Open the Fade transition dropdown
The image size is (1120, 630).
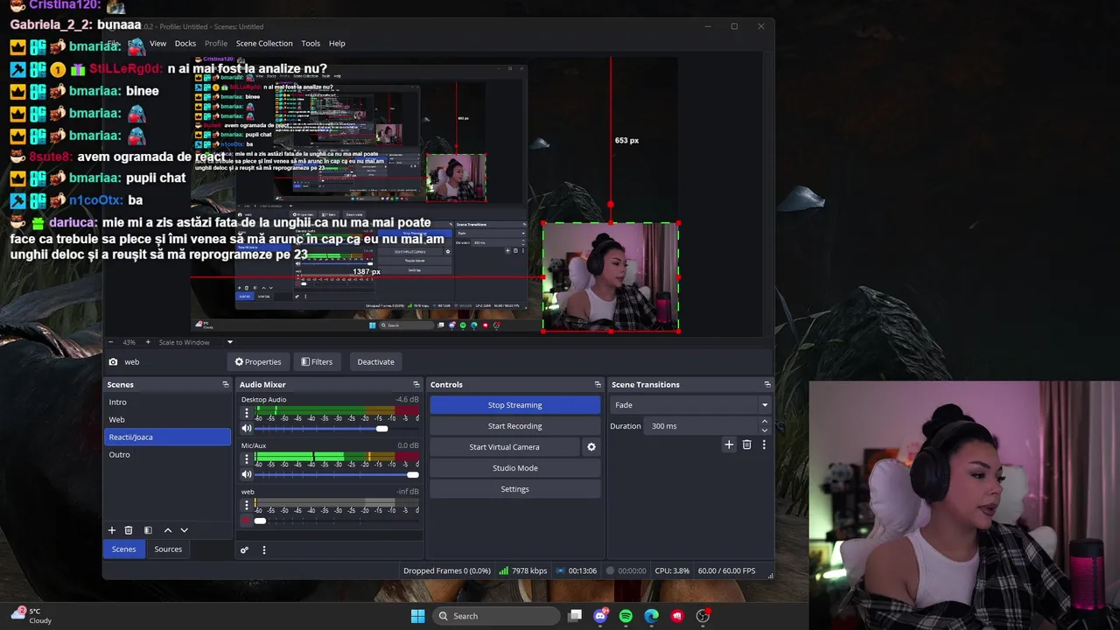click(690, 405)
